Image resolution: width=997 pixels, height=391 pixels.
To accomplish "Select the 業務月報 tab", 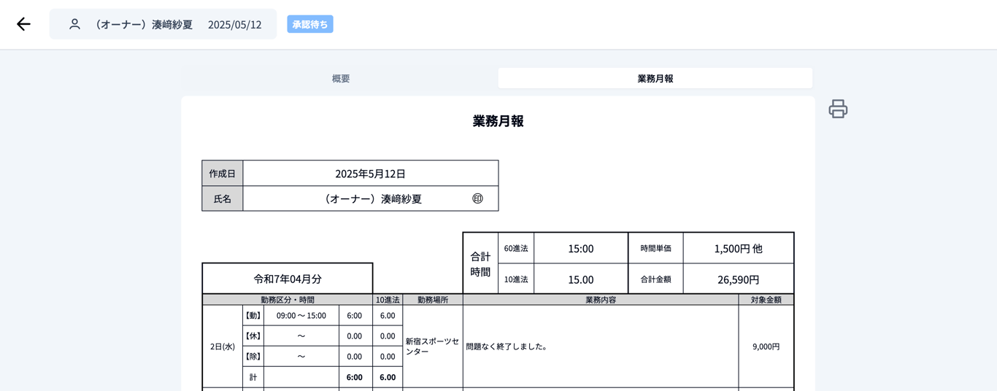I will click(x=655, y=78).
